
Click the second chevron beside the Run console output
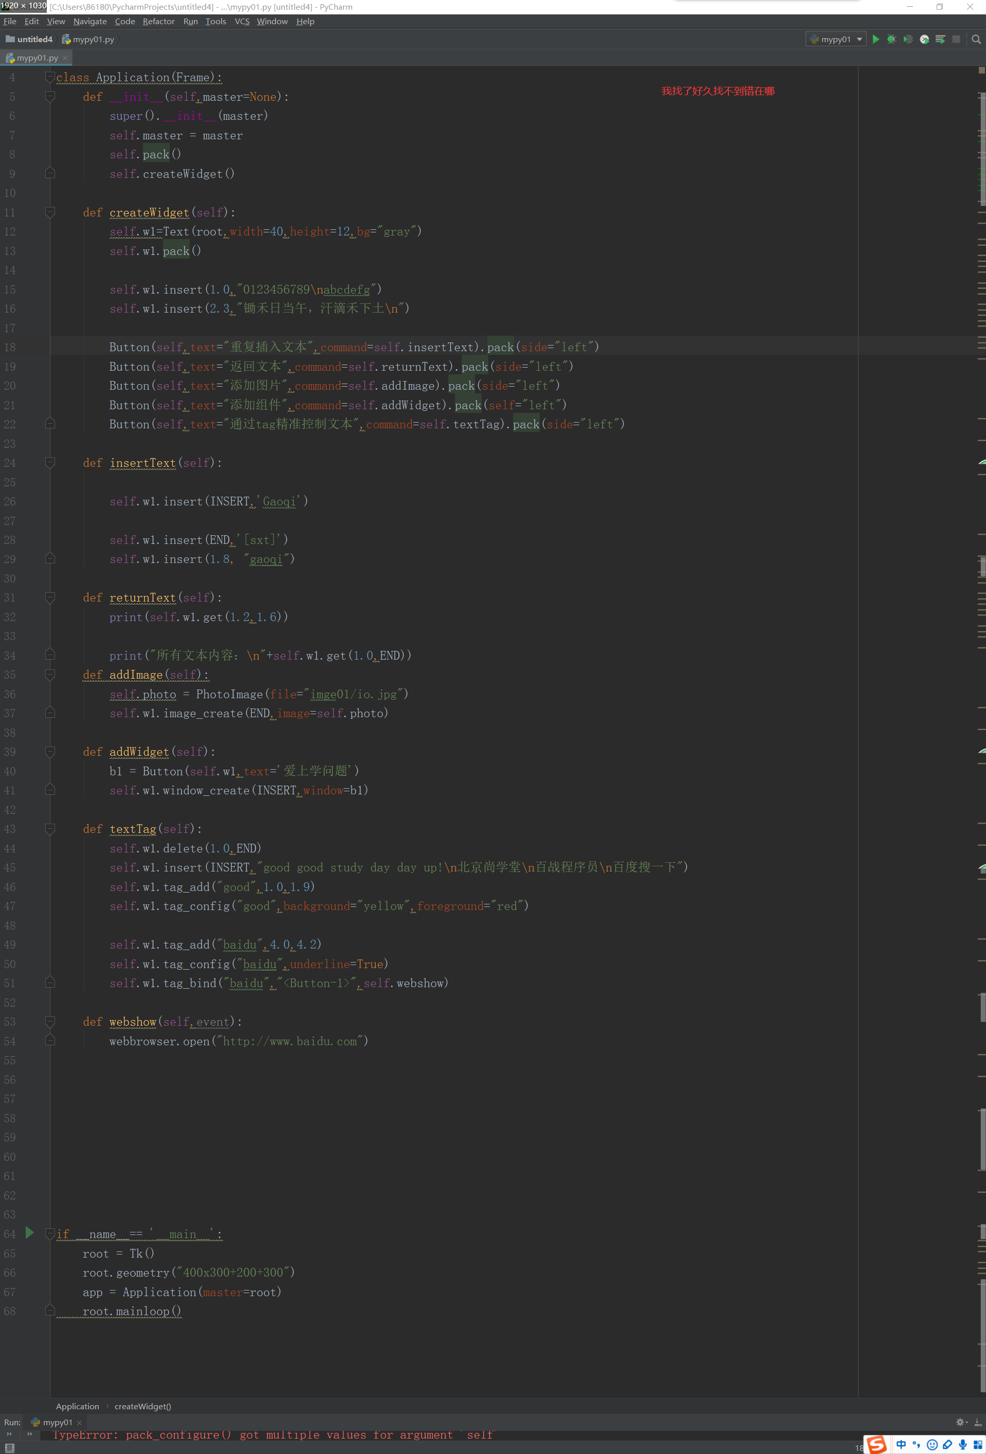pos(29,1434)
